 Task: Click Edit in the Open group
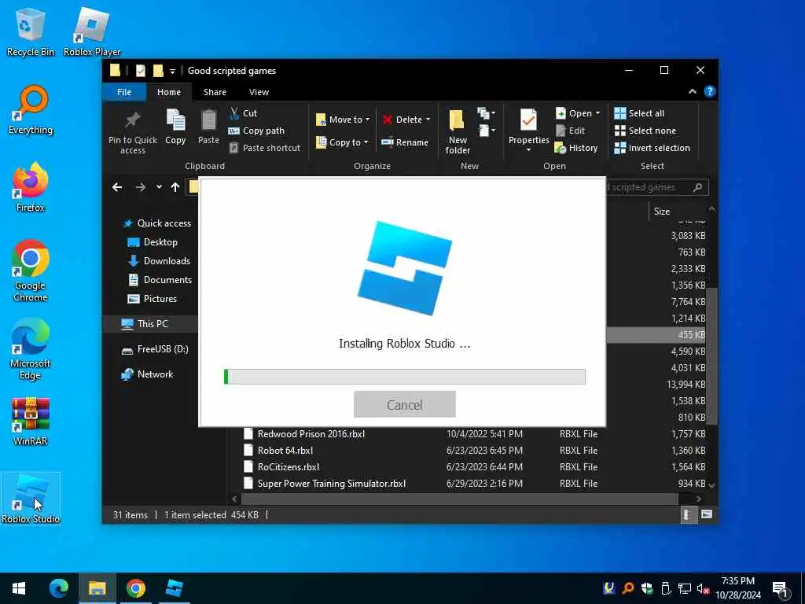pos(570,131)
